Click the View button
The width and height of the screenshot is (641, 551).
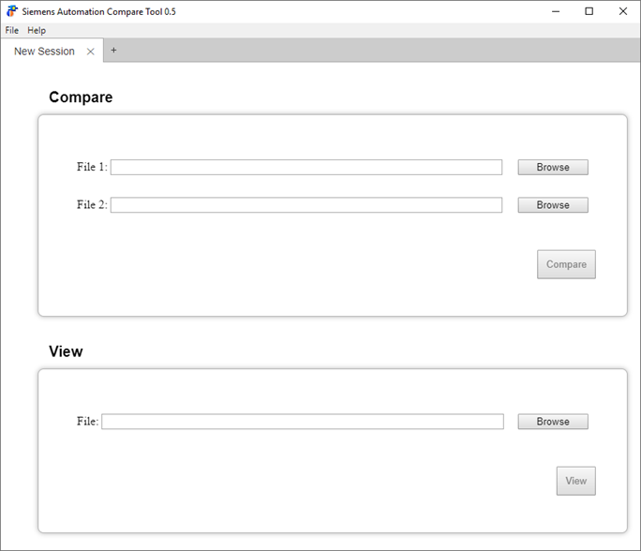[576, 481]
